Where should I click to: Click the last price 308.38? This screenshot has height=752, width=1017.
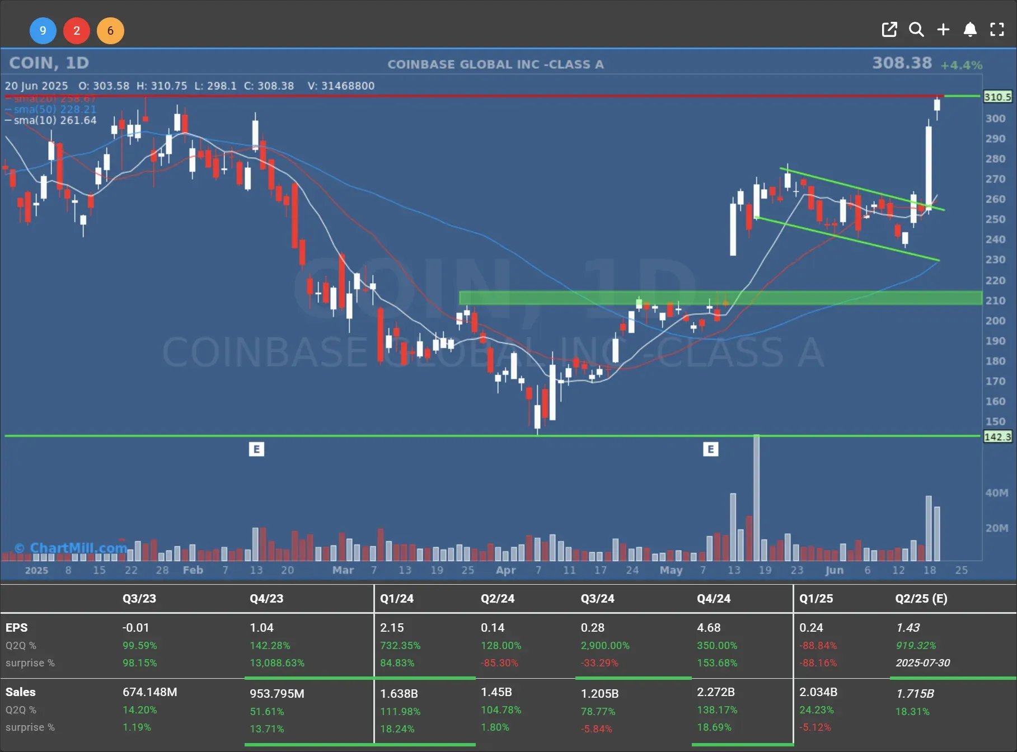pyautogui.click(x=902, y=63)
